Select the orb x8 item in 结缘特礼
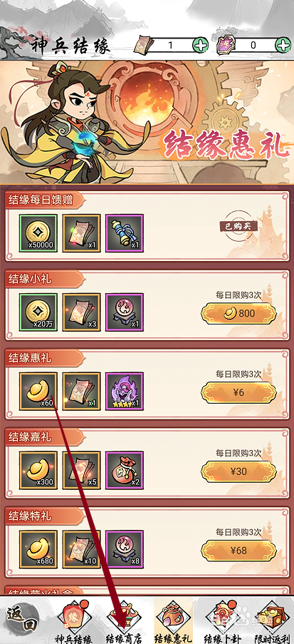Image resolution: width=294 pixels, height=644 pixels. pos(125,550)
